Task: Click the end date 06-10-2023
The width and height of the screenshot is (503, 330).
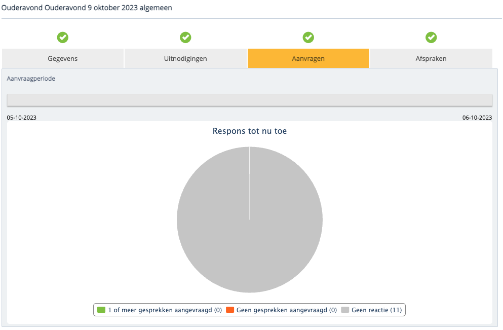Action: 477,118
